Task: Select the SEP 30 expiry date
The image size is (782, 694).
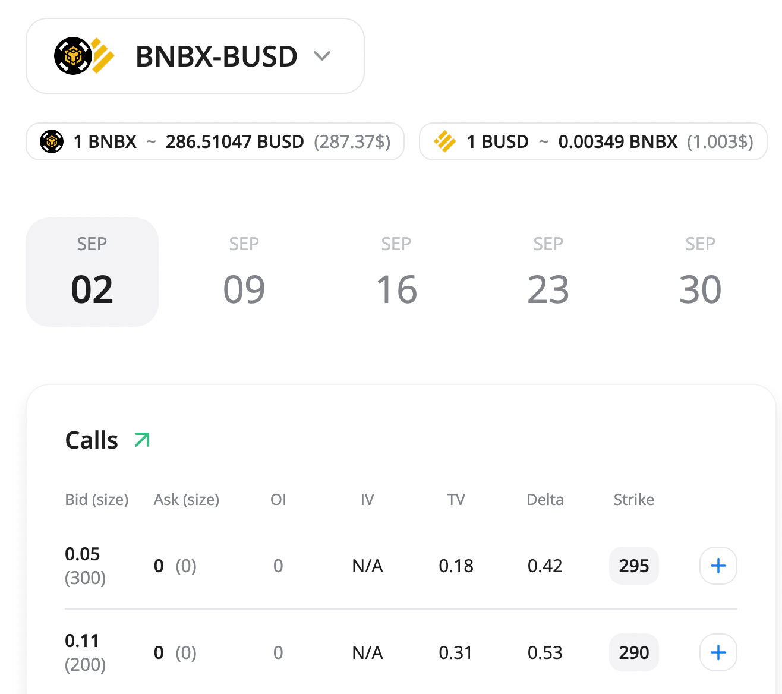Action: click(x=700, y=272)
